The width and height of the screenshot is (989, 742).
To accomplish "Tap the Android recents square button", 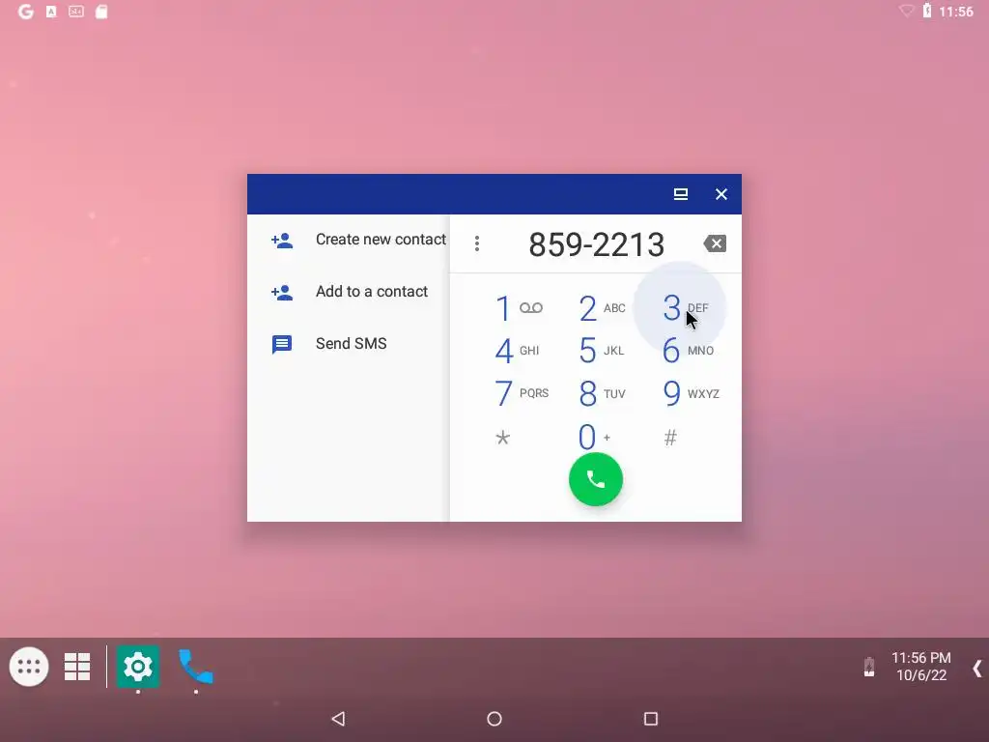I will click(x=651, y=719).
